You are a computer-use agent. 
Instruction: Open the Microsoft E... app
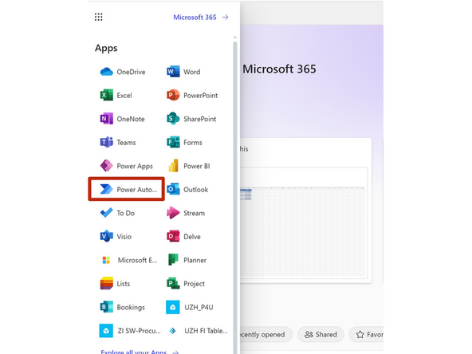point(129,260)
